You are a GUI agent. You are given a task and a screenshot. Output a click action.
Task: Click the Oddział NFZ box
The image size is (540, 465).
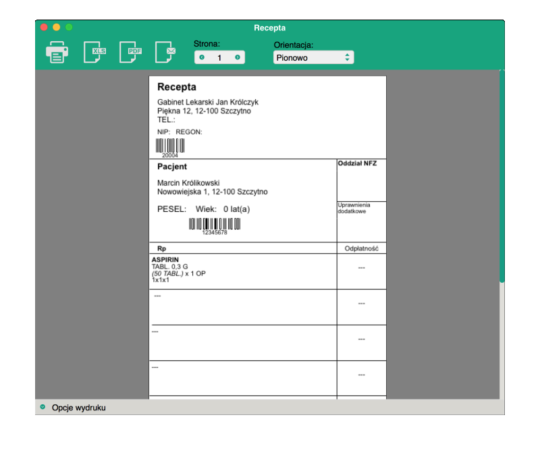(361, 180)
